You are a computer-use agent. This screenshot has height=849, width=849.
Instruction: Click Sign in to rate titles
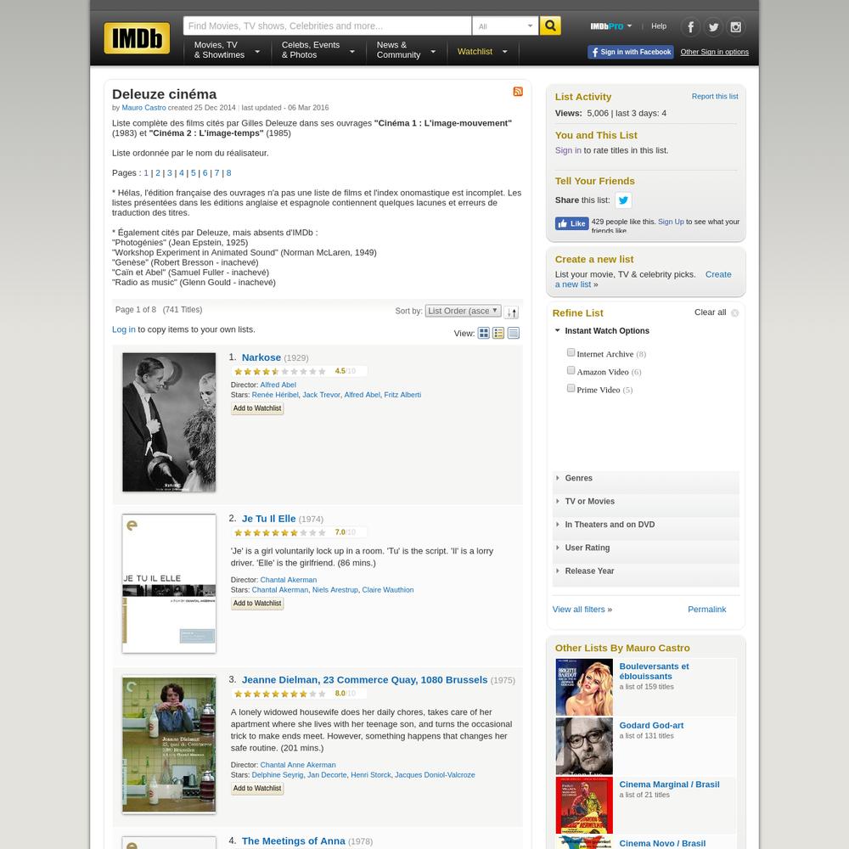click(x=568, y=150)
